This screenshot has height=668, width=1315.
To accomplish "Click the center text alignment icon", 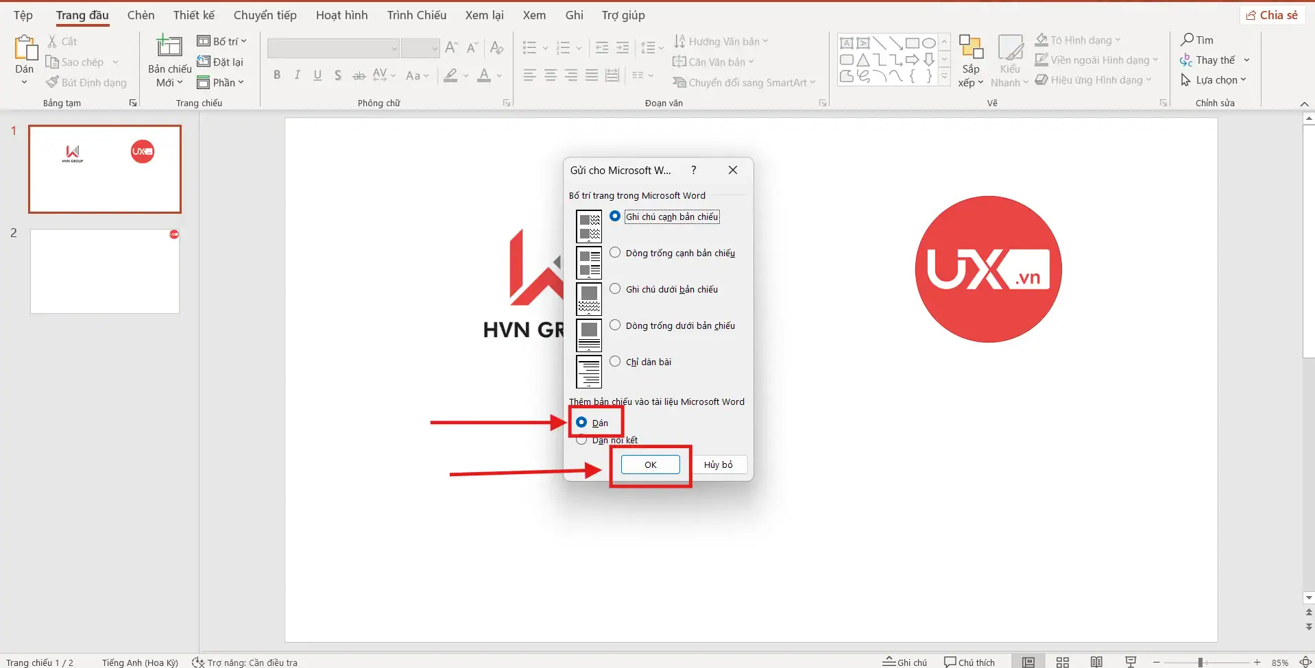I will point(550,75).
